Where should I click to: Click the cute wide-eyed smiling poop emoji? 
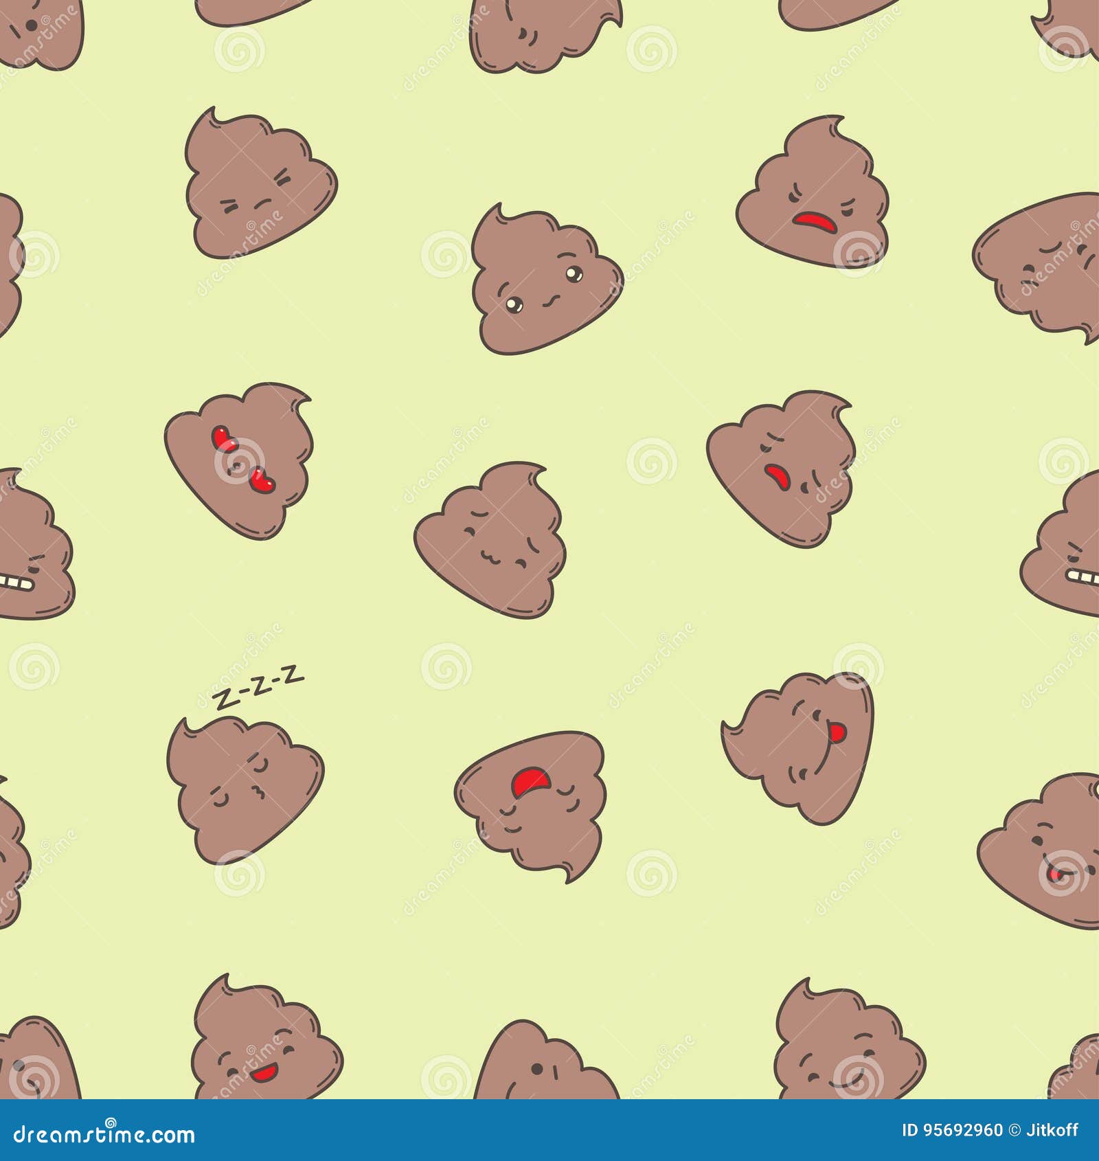coord(543,289)
